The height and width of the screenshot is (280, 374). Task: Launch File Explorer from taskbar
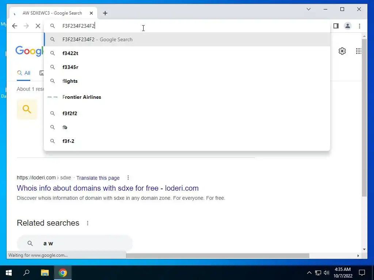tap(45, 273)
